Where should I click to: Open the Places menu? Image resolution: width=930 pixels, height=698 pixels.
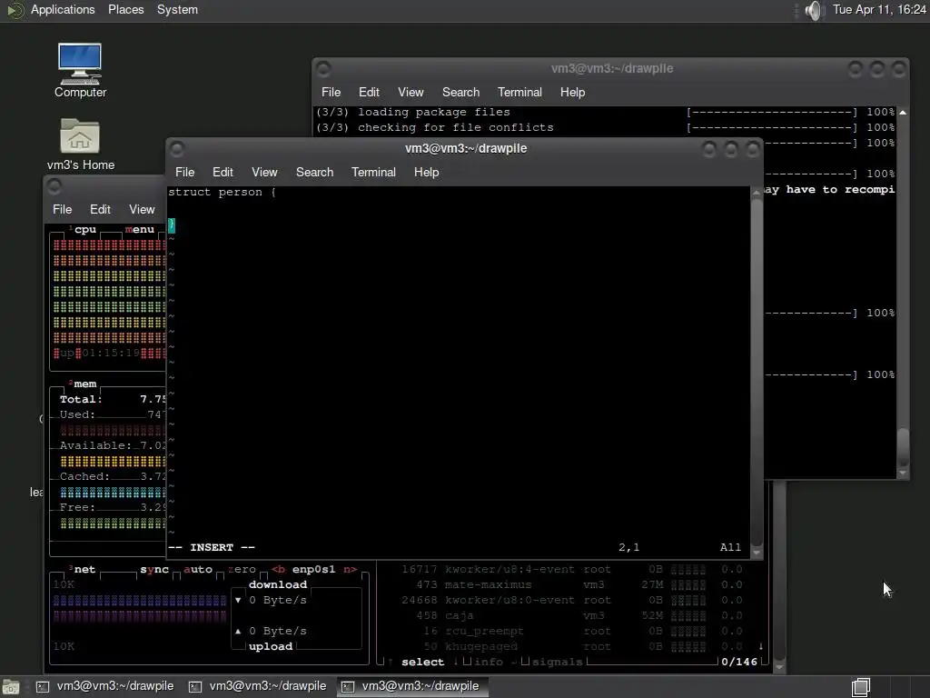point(125,9)
